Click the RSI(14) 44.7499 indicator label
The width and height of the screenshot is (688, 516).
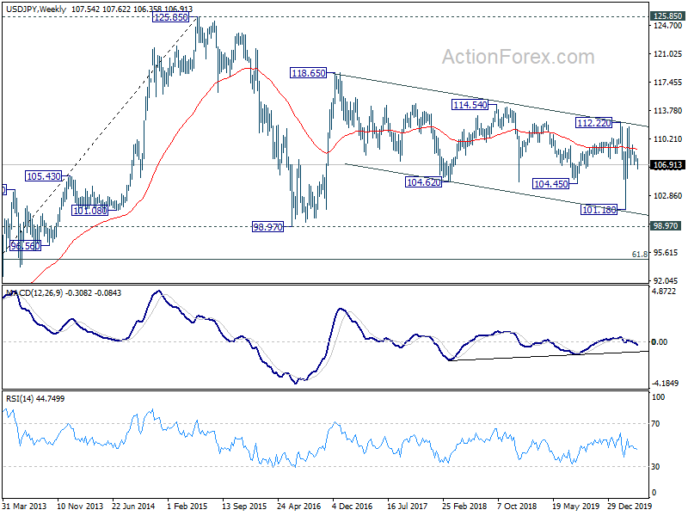click(35, 398)
